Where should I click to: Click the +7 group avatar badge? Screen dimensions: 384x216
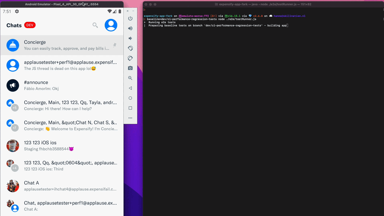(15, 128)
